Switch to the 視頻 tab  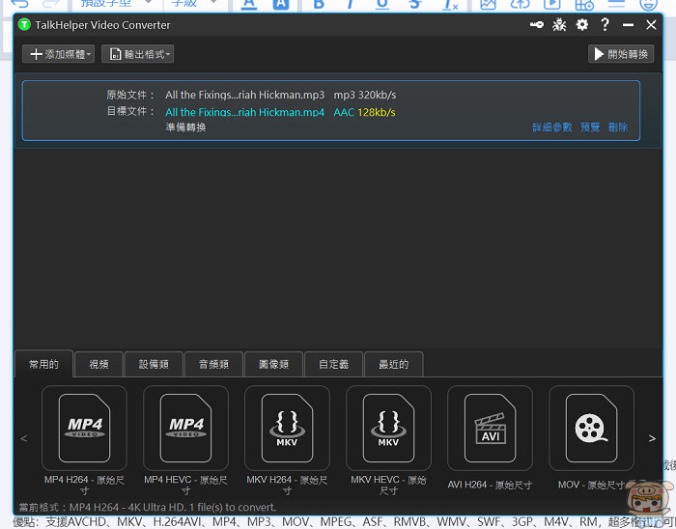[x=99, y=365]
